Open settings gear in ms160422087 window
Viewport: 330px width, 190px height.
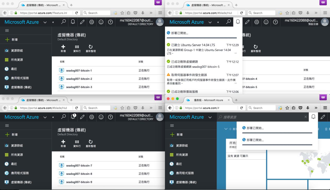pyautogui.click(x=92, y=22)
